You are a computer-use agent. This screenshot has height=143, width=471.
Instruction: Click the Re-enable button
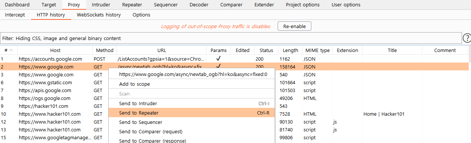click(295, 26)
